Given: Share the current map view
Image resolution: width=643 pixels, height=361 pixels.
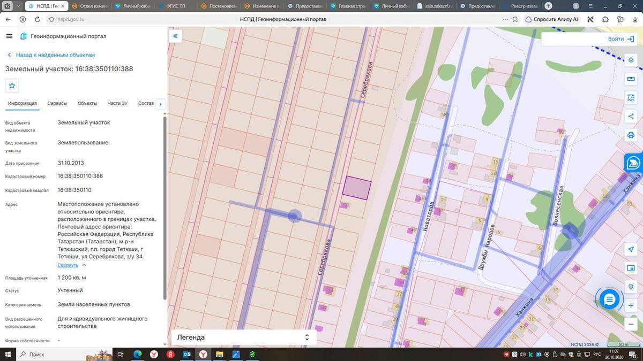Looking at the screenshot, I should point(631,117).
